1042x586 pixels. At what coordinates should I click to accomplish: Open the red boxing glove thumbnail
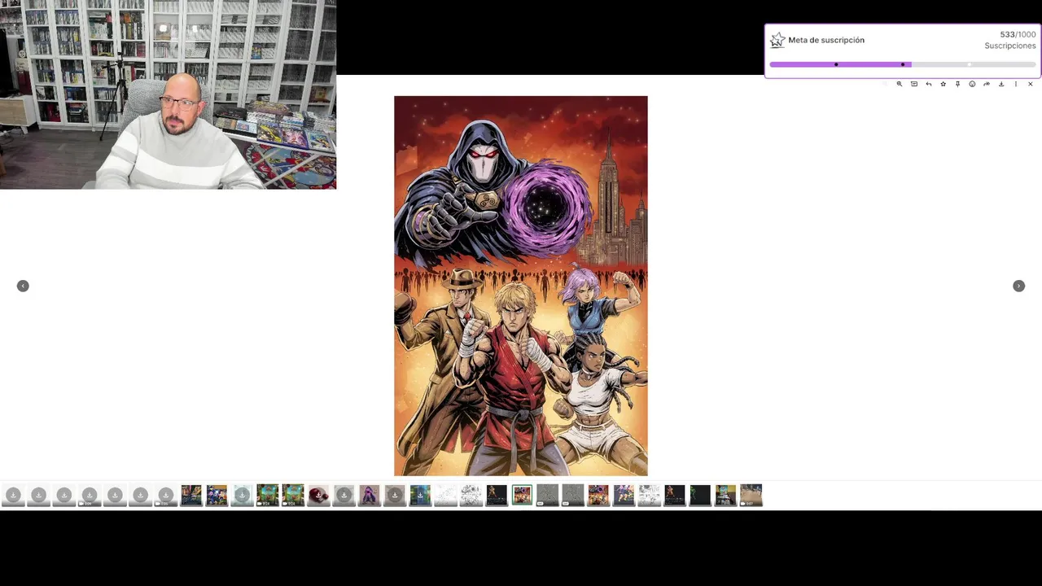pyautogui.click(x=318, y=495)
